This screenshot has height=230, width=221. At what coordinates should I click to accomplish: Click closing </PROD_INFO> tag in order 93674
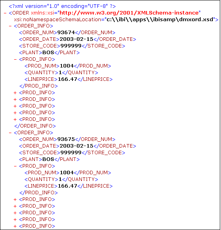pyautogui.click(x=38, y=86)
